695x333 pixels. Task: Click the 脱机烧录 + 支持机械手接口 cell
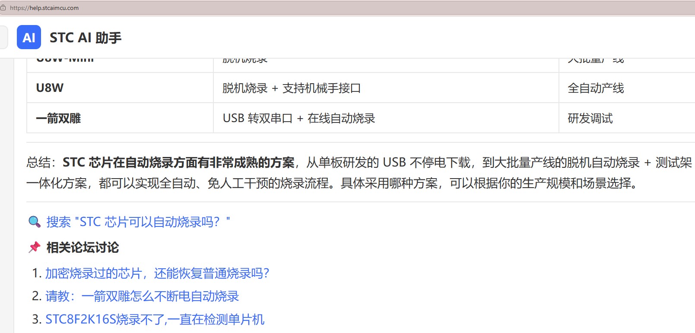pyautogui.click(x=386, y=88)
